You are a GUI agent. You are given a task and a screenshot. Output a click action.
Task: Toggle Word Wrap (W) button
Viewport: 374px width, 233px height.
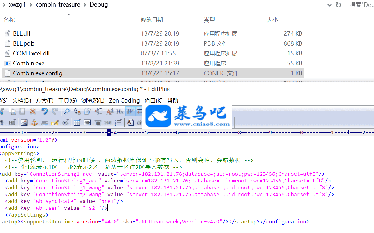(130, 111)
